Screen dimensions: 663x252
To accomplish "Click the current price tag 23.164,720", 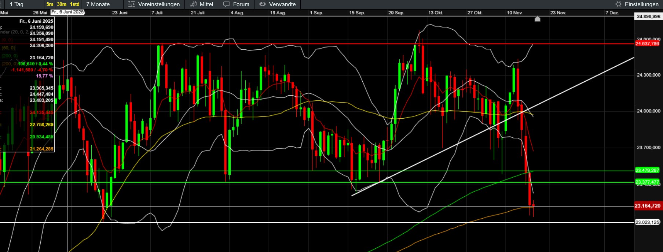I will pos(647,206).
